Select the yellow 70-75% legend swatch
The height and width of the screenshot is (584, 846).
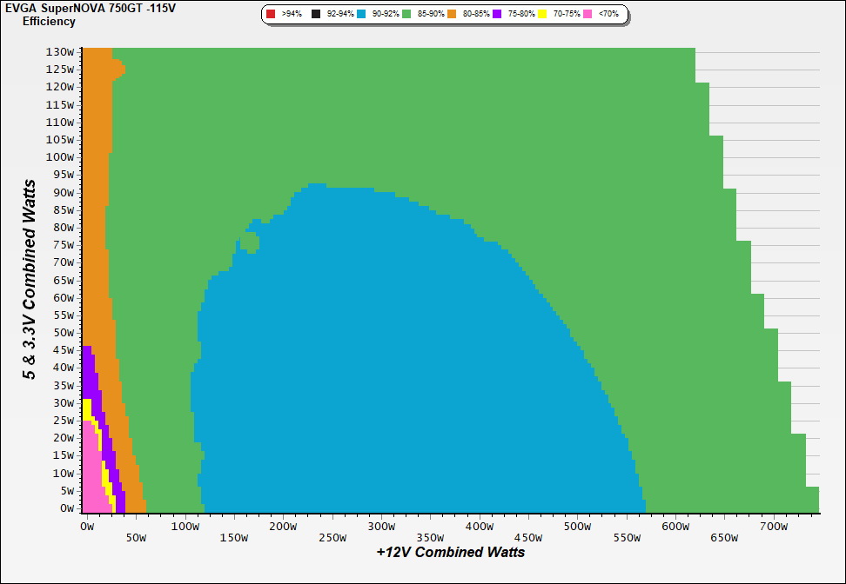coord(543,15)
